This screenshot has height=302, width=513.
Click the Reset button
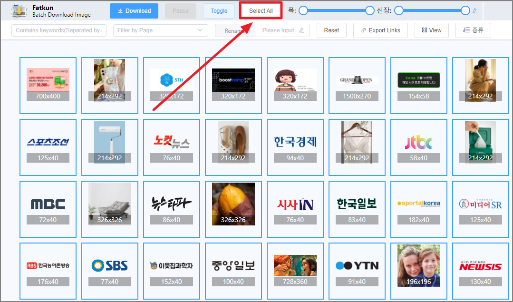(x=331, y=30)
